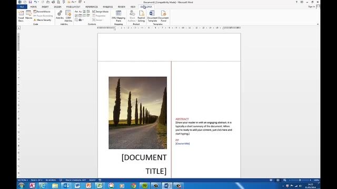Click SECTION 1 in status bar

click(x=23, y=180)
